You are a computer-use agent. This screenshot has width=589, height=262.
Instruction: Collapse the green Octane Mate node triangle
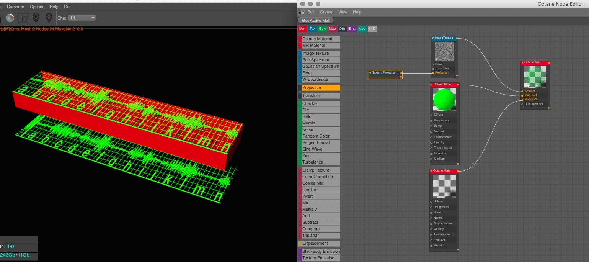(x=432, y=85)
